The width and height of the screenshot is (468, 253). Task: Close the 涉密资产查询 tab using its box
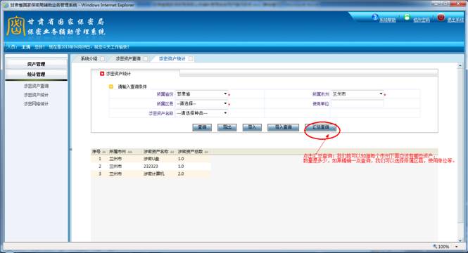pyautogui.click(x=146, y=59)
